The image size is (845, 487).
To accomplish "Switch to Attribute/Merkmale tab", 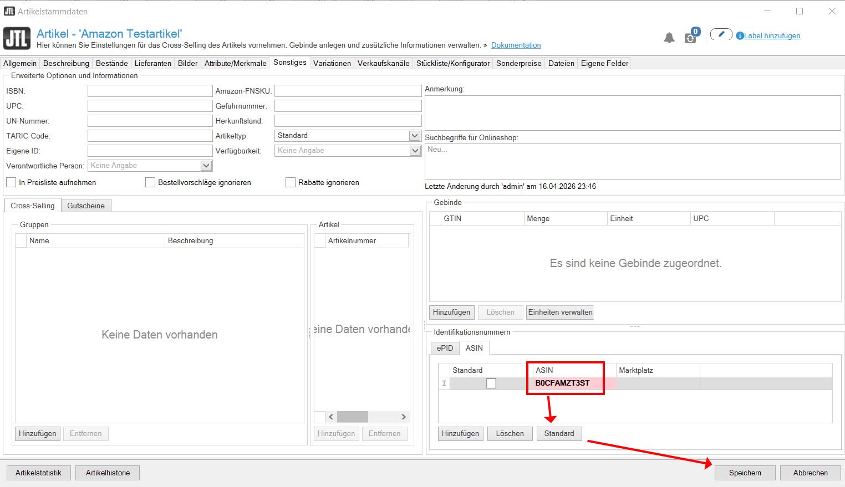I will 236,63.
